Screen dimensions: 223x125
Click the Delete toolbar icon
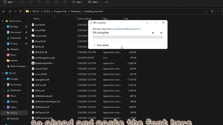65,2
